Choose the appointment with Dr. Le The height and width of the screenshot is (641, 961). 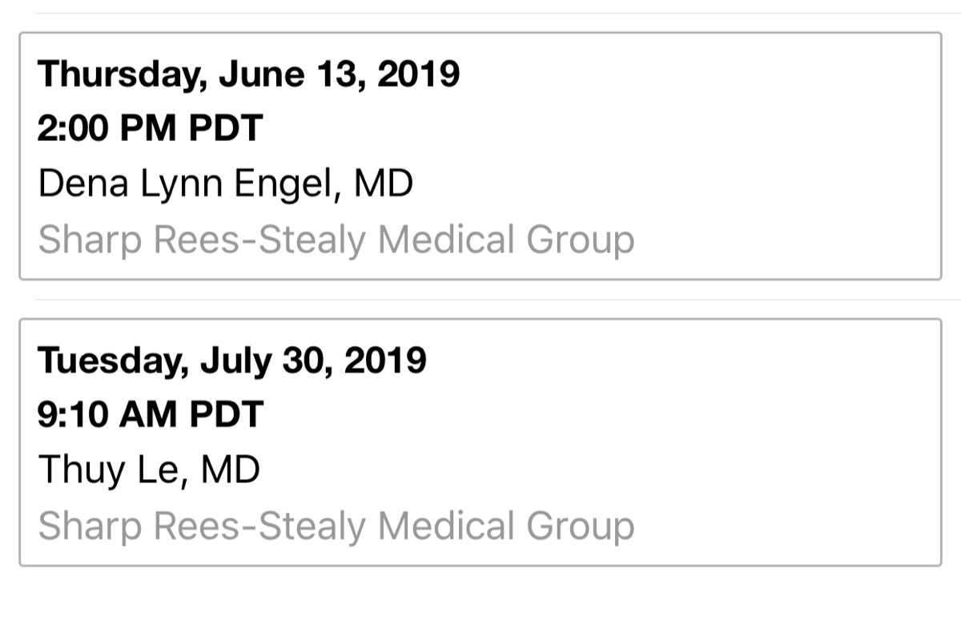pos(480,442)
